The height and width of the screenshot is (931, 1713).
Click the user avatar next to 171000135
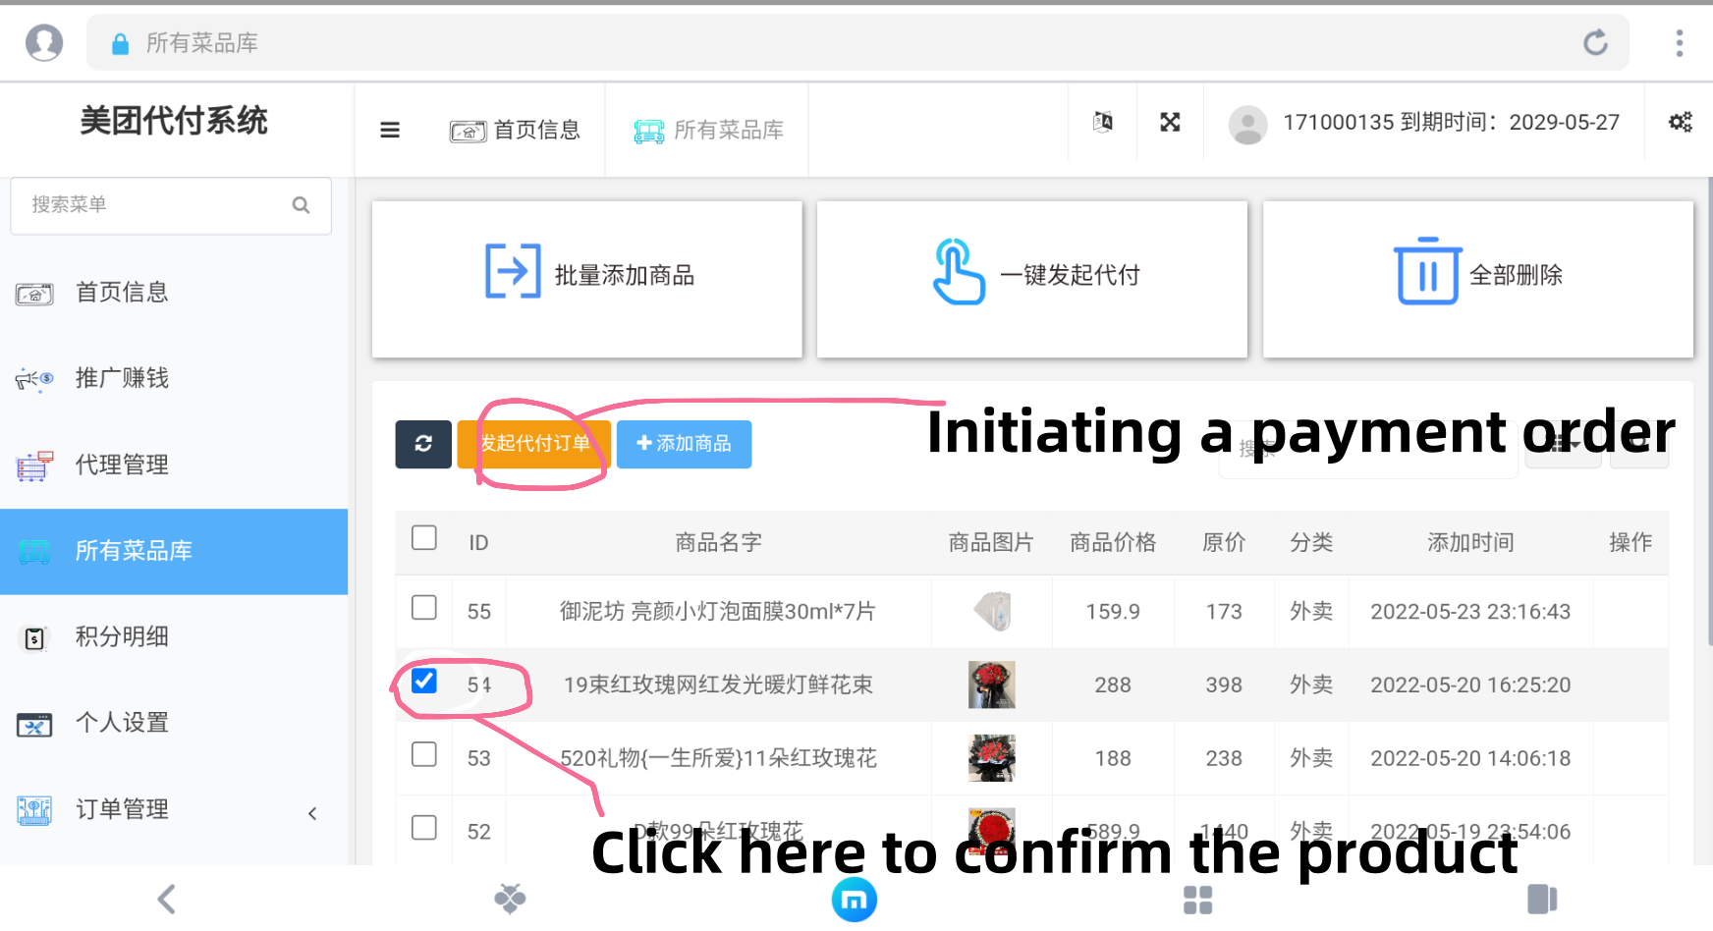tap(1247, 125)
